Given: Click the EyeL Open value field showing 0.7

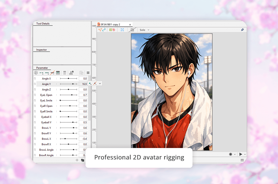Looking at the screenshot, I should pos(83,95).
